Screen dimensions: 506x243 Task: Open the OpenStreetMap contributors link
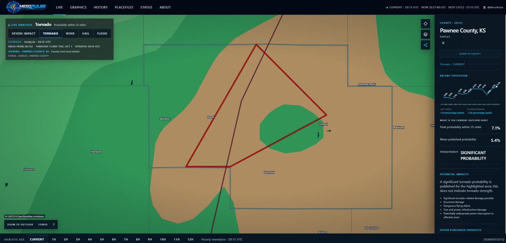pos(31,216)
